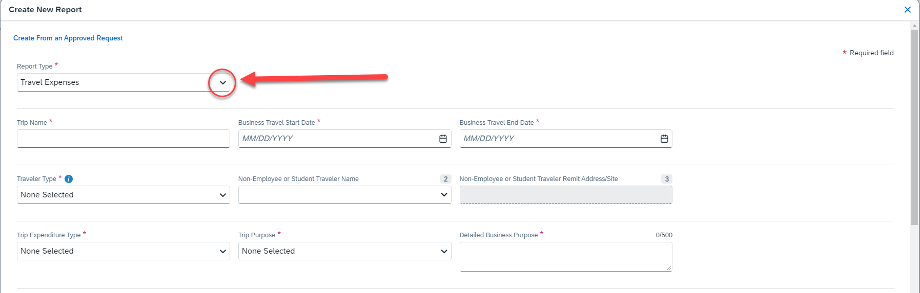
Task: Click the Remit Address/Site disabled field
Action: click(565, 195)
